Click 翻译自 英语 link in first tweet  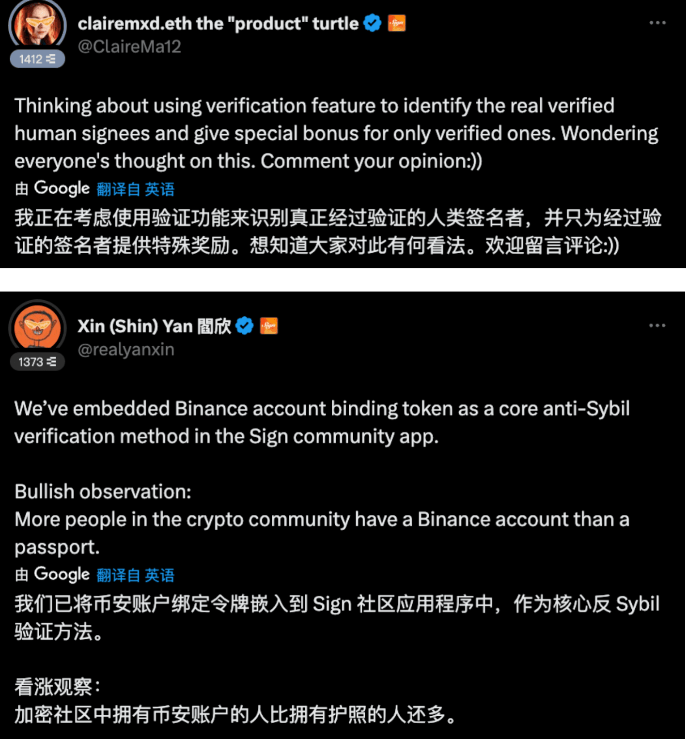(x=136, y=189)
